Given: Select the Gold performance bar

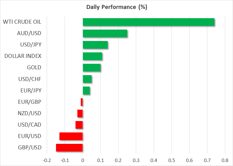Looking at the screenshot, I should pos(92,67).
